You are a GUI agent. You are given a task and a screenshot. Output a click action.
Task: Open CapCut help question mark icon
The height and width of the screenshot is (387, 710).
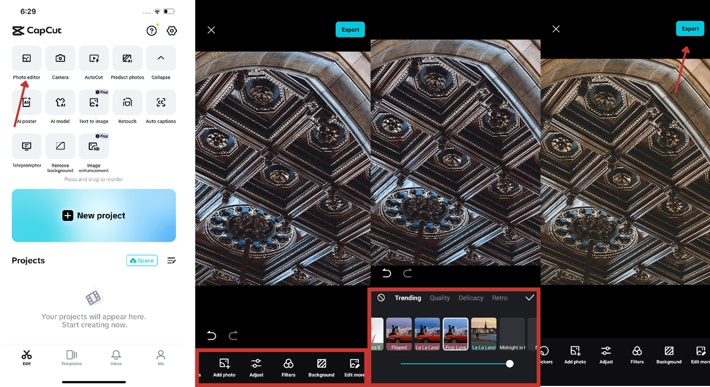[x=151, y=31]
